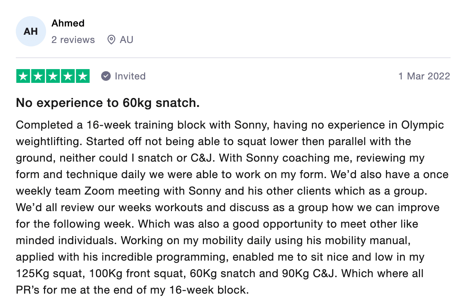Click the word 'Olympic' in the review
This screenshot has height=306, width=465.
click(422, 125)
